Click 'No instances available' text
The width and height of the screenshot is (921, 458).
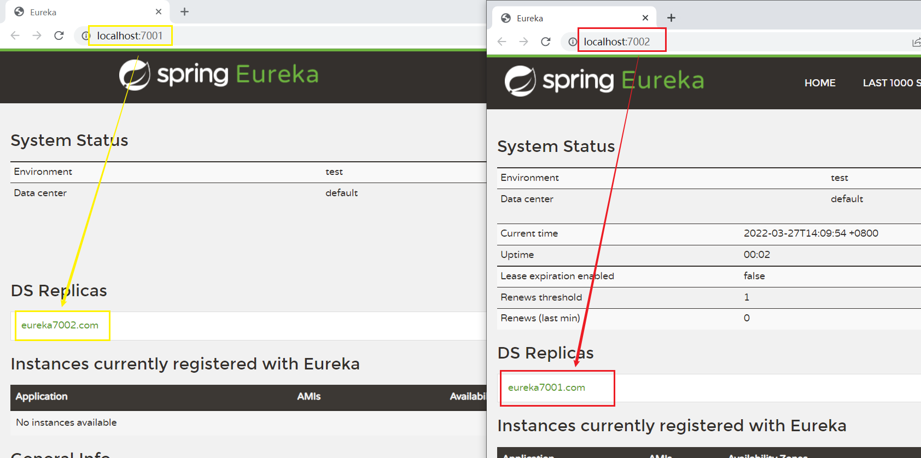66,422
